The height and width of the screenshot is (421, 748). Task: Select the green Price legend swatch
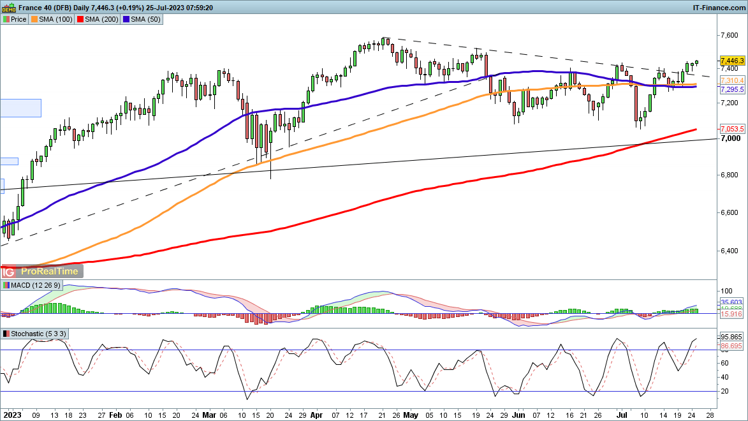[6, 19]
